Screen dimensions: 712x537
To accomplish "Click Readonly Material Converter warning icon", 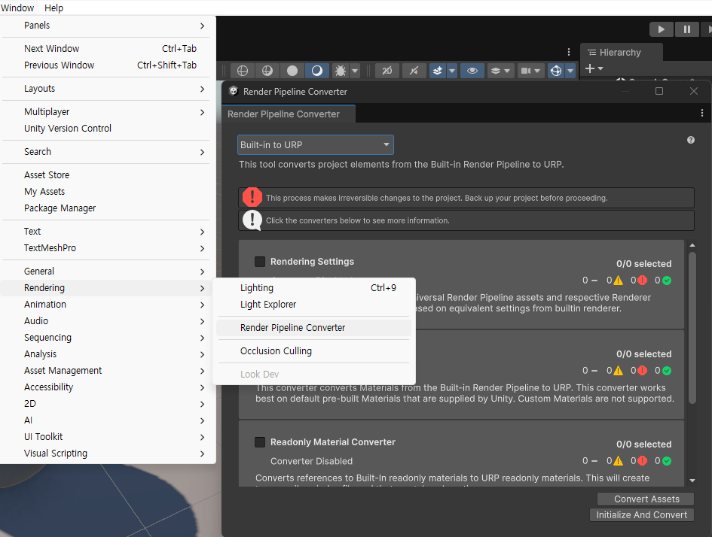I will tap(618, 461).
